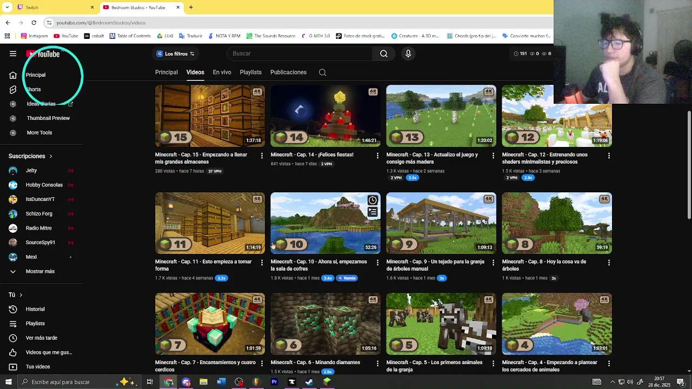Open the YouTube hamburger guide menu
This screenshot has height=389, width=692.
point(13,53)
